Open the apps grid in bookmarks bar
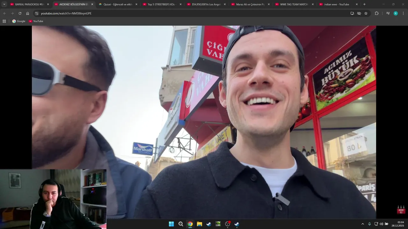Screen dimensions: 408x229 4,21
